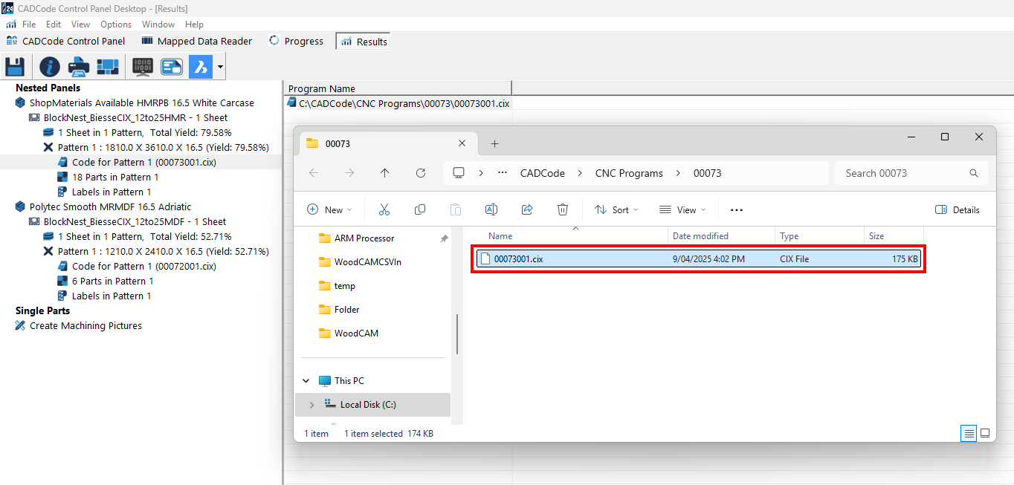Click the Share icon in Explorer toolbar
This screenshot has height=485, width=1014.
coord(527,210)
